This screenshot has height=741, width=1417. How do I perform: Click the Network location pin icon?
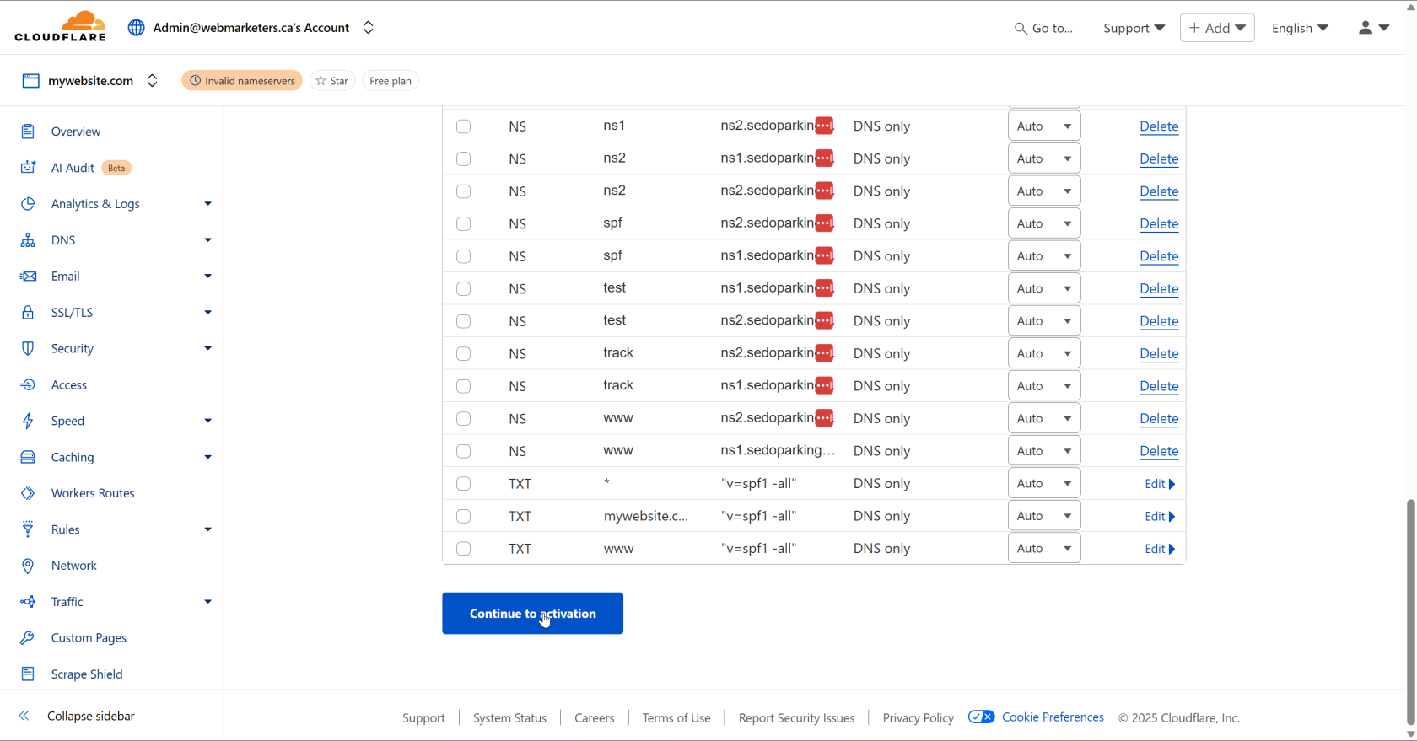click(x=28, y=566)
